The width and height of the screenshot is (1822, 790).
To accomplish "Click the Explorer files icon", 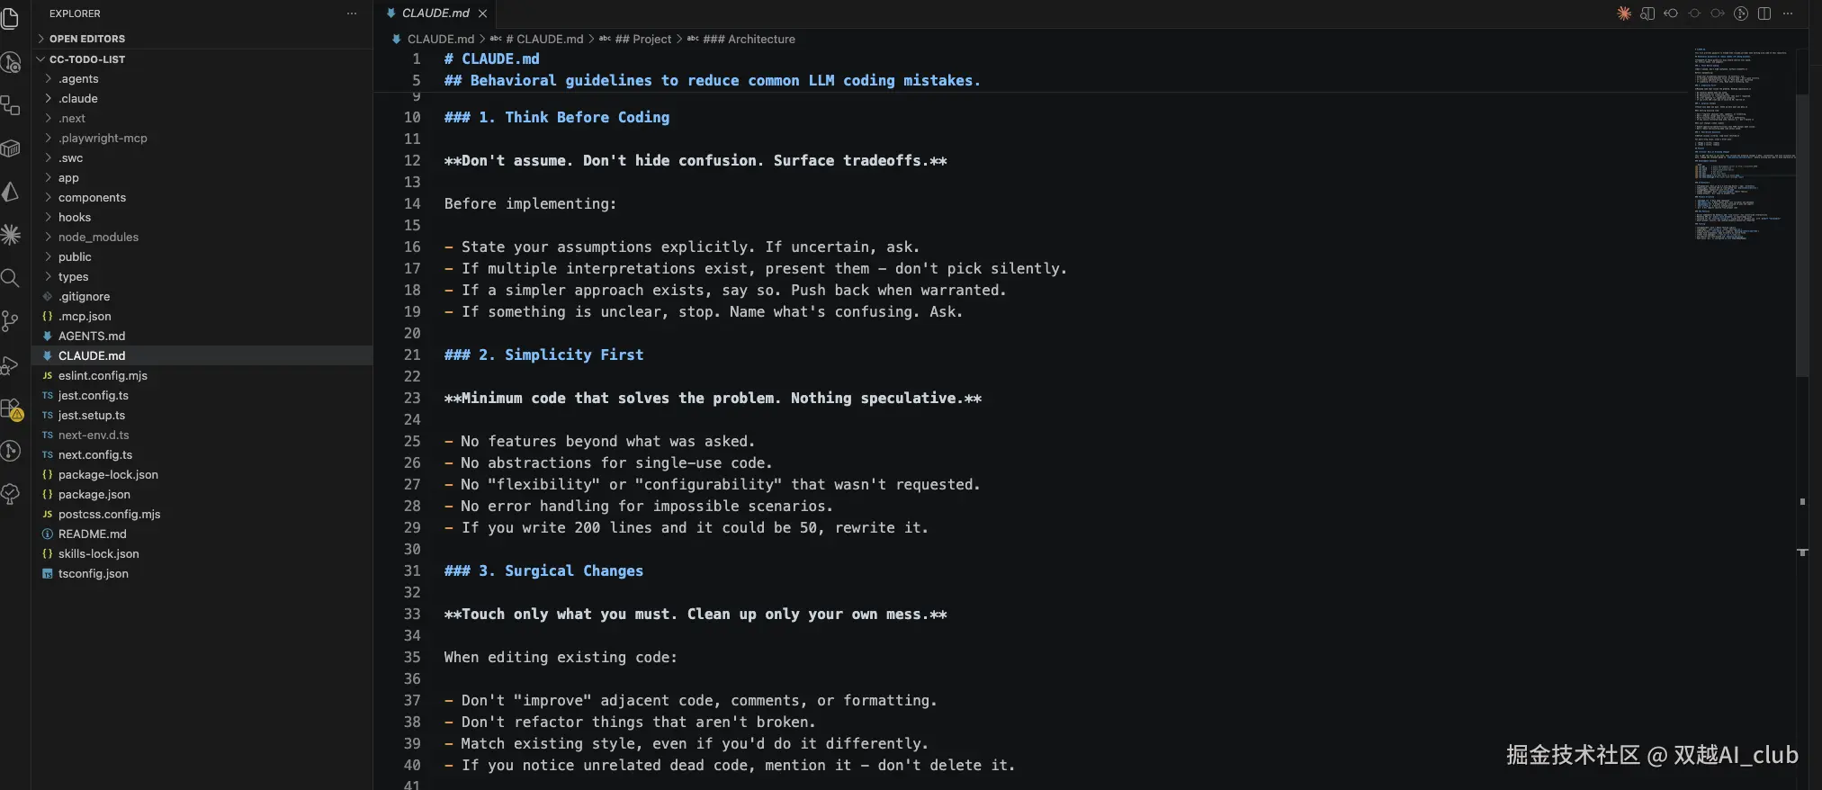I will [11, 18].
